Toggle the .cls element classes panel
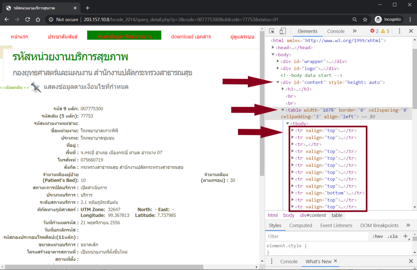 pyautogui.click(x=393, y=236)
